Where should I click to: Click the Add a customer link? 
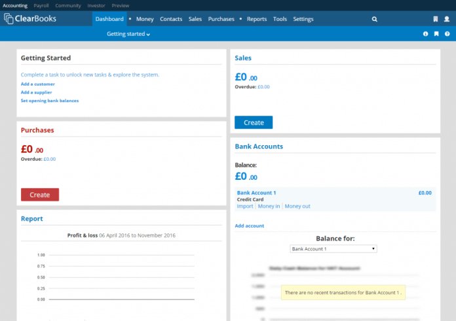pyautogui.click(x=38, y=84)
